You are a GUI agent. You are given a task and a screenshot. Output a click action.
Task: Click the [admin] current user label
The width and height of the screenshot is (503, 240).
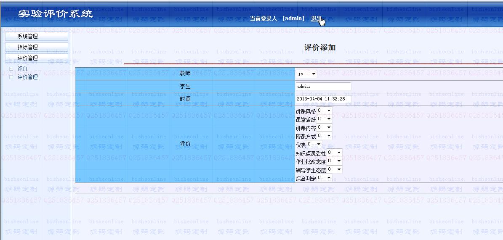(293, 18)
